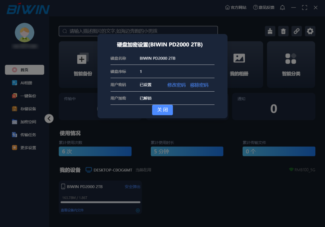This screenshot has height=227, width=325.
Task: Click the gear icon on BIWIN PD2000 device card
Action: coord(138,210)
